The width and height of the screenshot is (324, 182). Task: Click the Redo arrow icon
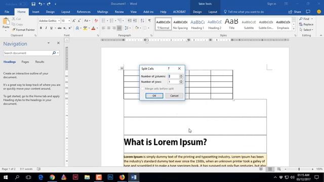[49, 4]
